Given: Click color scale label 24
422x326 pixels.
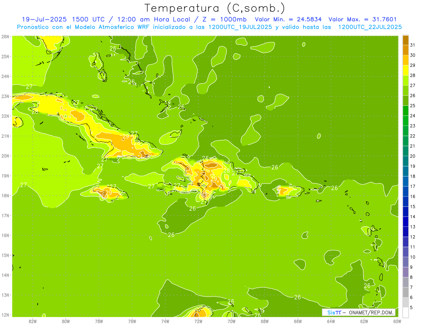Looking at the screenshot, I should [x=413, y=116].
